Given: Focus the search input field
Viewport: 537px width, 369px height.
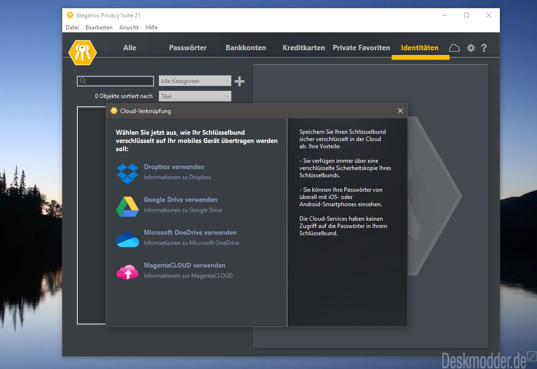Looking at the screenshot, I should pos(115,81).
